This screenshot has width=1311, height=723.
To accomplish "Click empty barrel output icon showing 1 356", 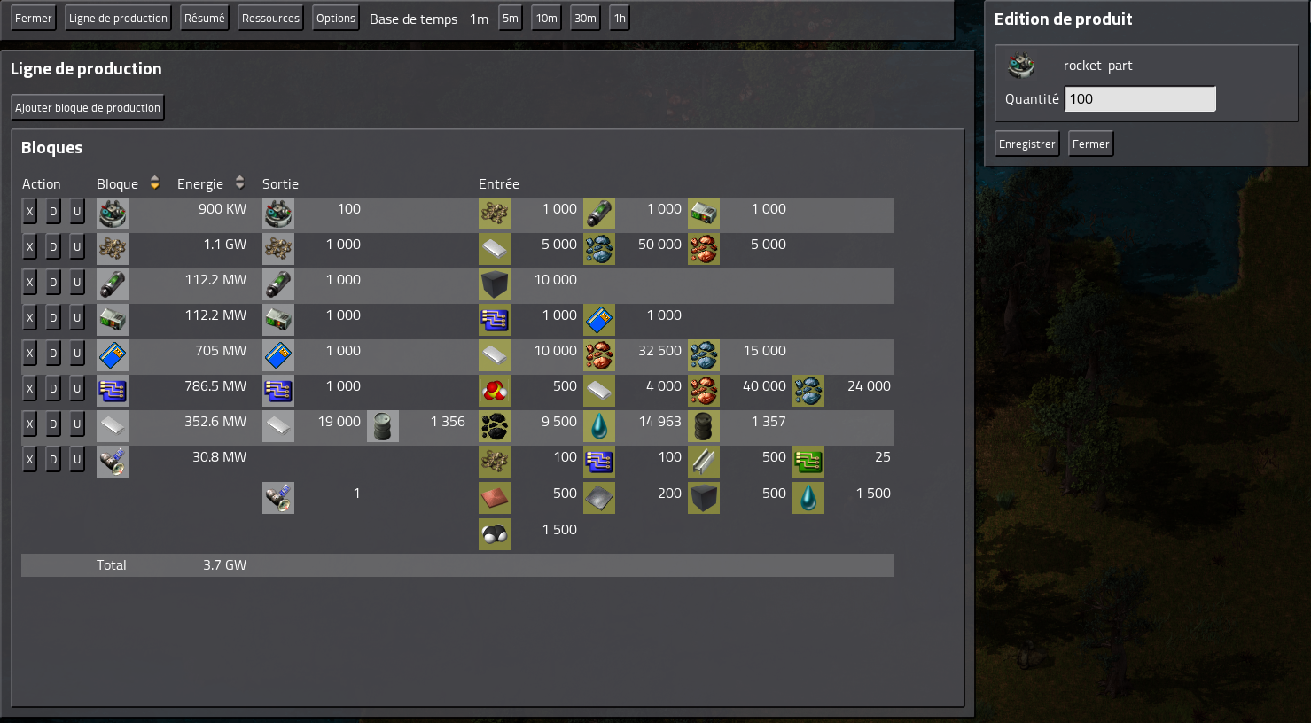I will pyautogui.click(x=383, y=426).
